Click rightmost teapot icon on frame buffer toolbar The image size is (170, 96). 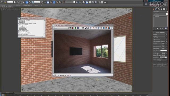(112, 28)
